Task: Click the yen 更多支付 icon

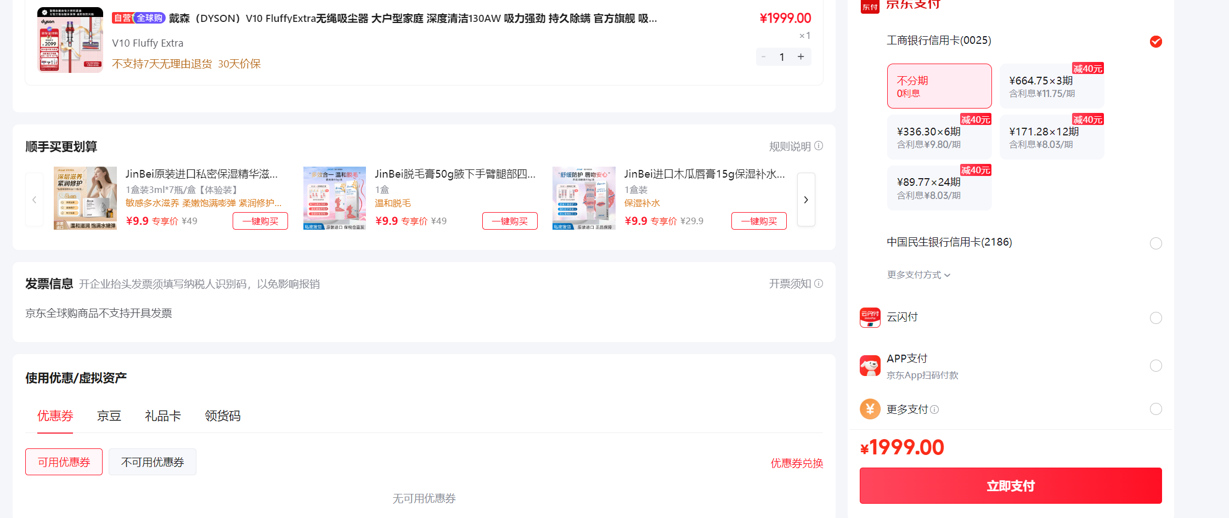Action: point(870,409)
